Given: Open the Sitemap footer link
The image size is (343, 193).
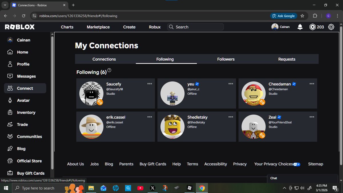Looking at the screenshot, I should (316, 164).
